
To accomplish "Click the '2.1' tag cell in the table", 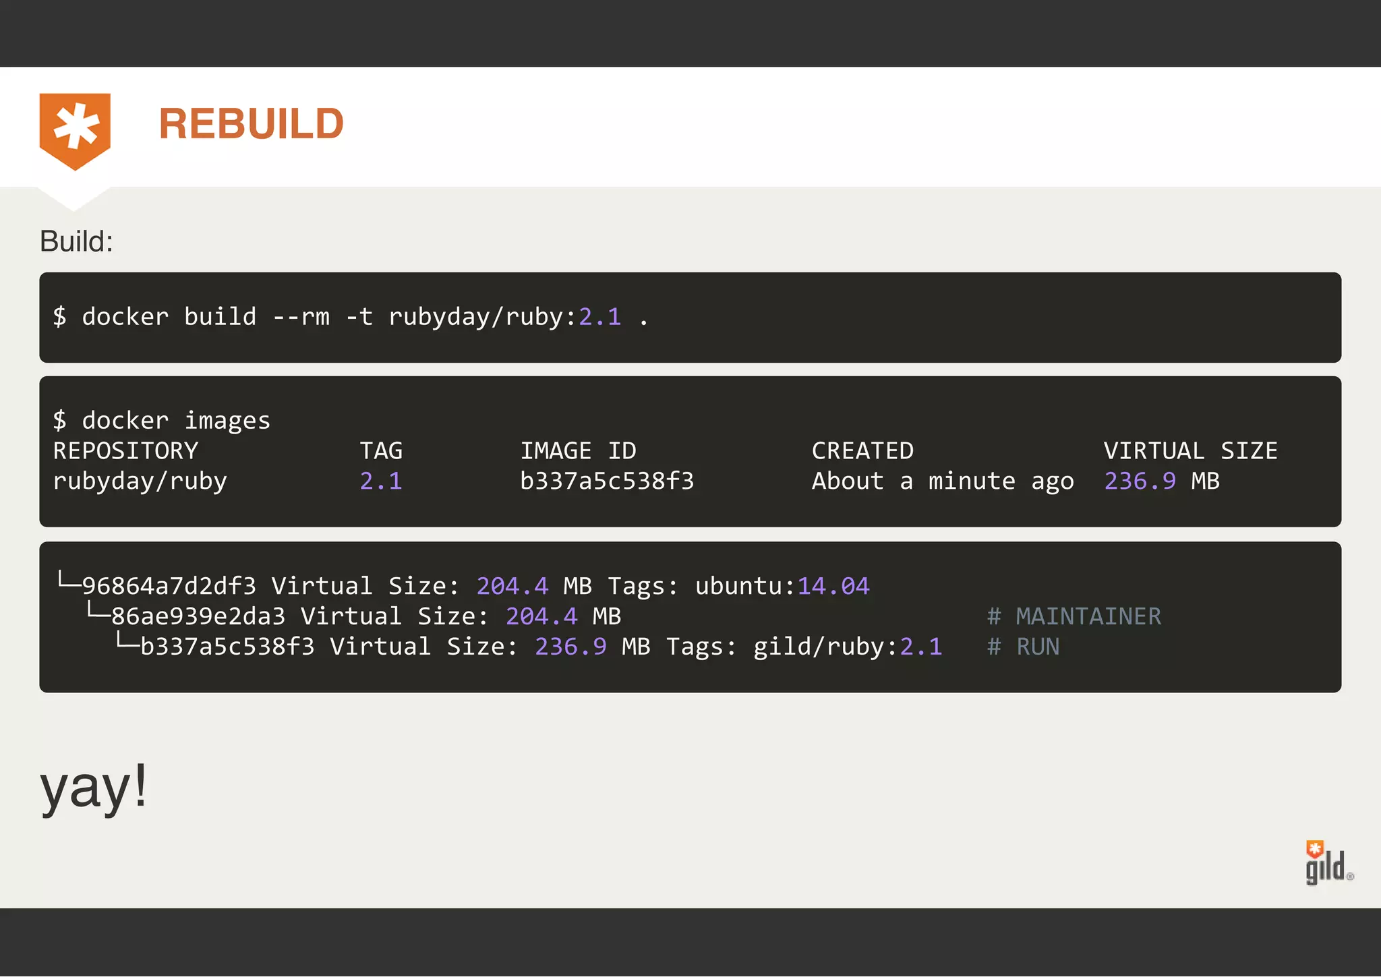I will pyautogui.click(x=381, y=481).
